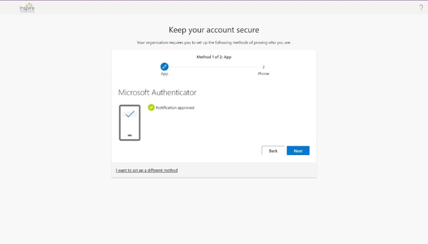This screenshot has width=428, height=244.
Task: Select the App step pencil icon
Action: [x=164, y=66]
